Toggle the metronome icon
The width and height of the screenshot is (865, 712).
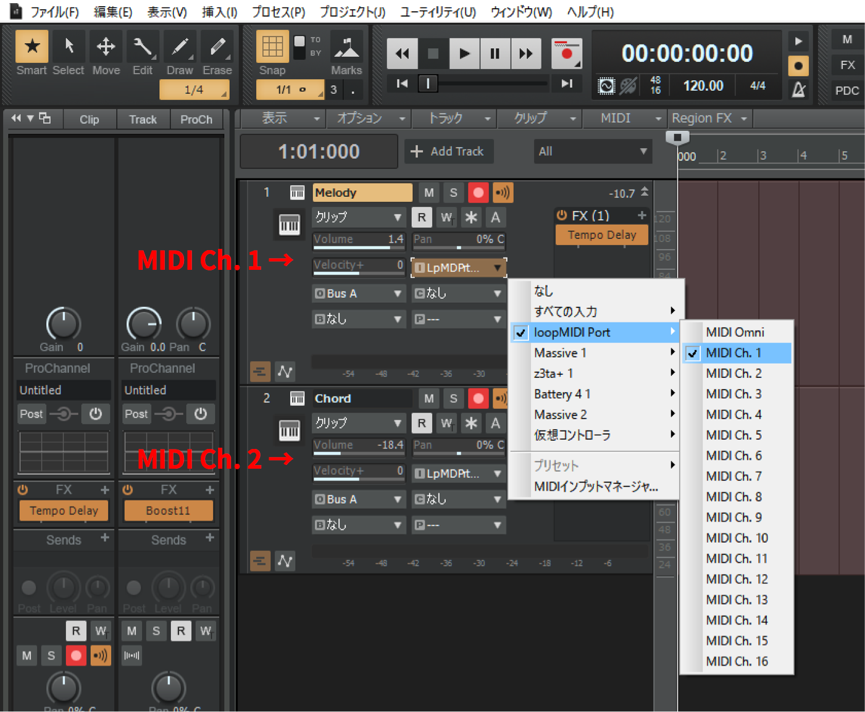click(x=798, y=90)
